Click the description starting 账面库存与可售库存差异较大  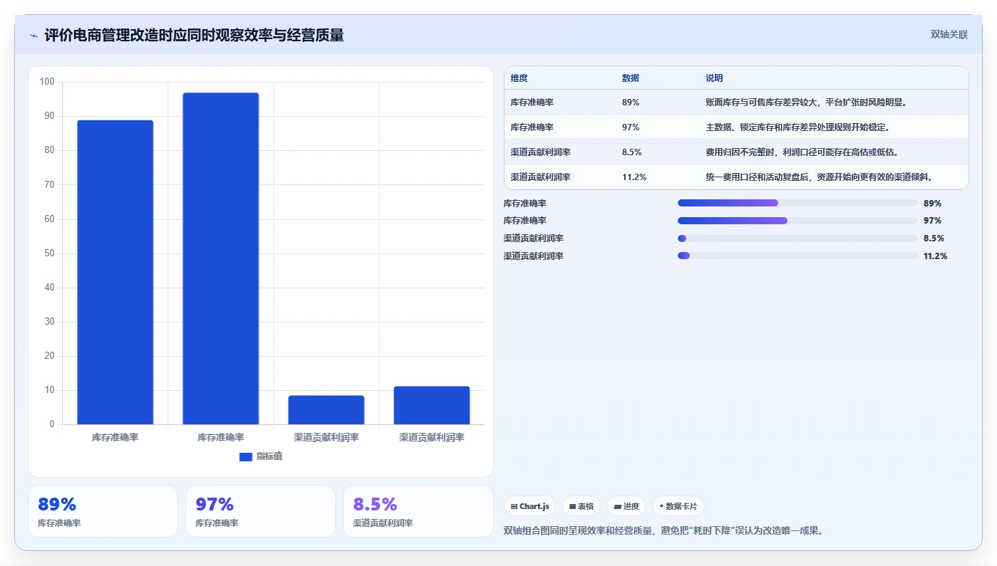(x=806, y=103)
